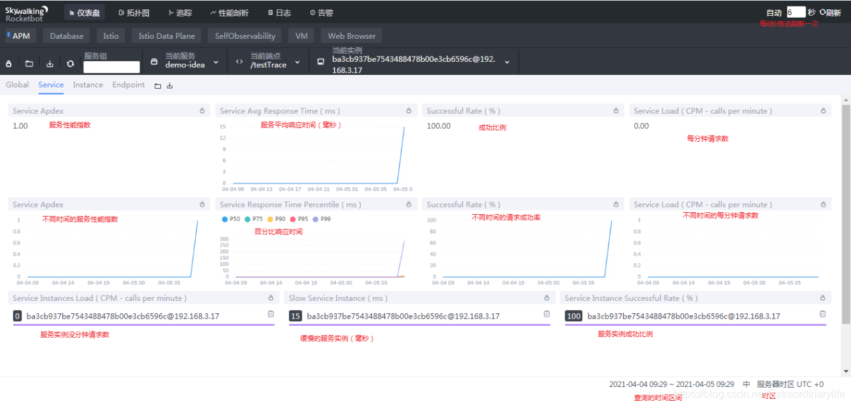Toggle P50 series in percentile legend
The image size is (851, 406).
click(231, 219)
